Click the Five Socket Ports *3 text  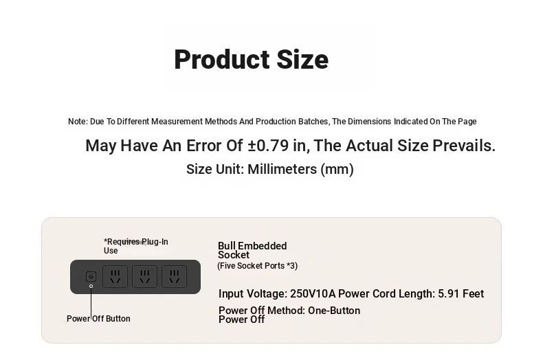(x=257, y=266)
